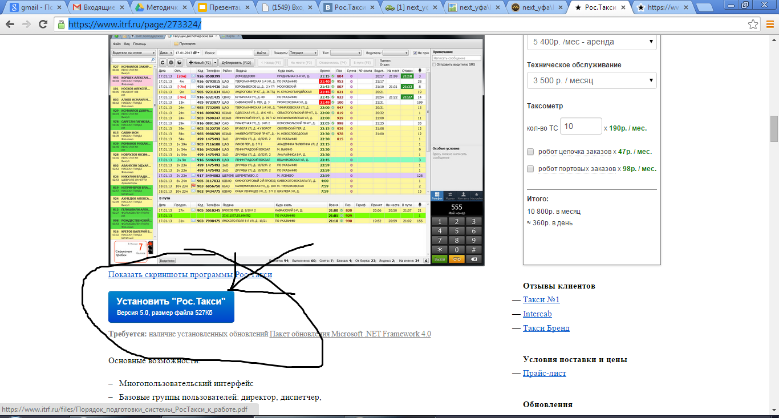Open the Microsoft .NET Framework 4.0 link

pos(350,334)
